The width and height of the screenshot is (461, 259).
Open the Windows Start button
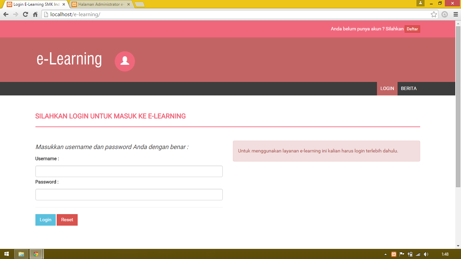[x=6, y=254]
